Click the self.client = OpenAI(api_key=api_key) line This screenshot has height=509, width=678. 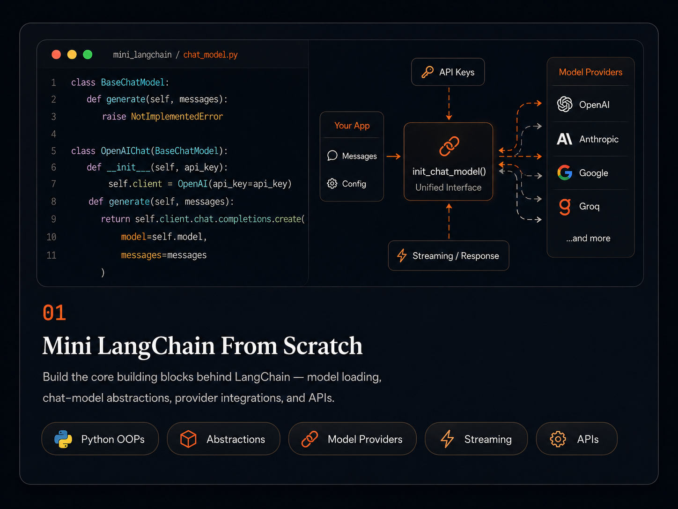[200, 184]
